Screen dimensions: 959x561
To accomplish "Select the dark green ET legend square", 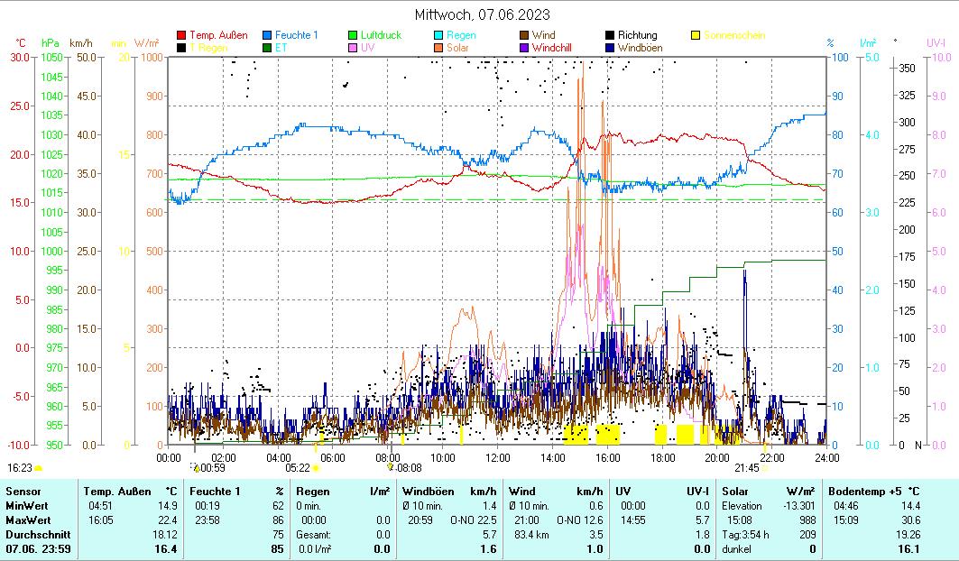I will (x=267, y=48).
